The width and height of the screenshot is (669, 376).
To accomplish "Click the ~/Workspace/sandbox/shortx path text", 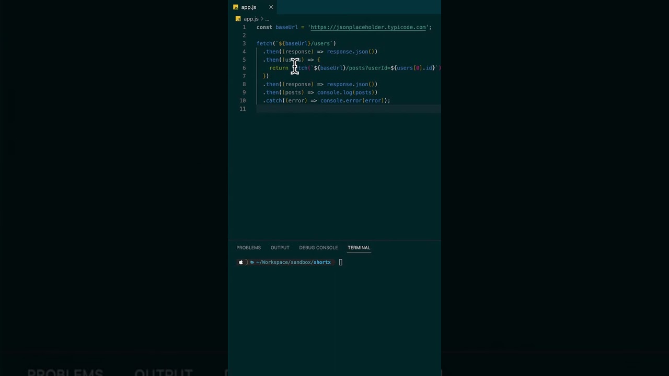I will click(293, 262).
